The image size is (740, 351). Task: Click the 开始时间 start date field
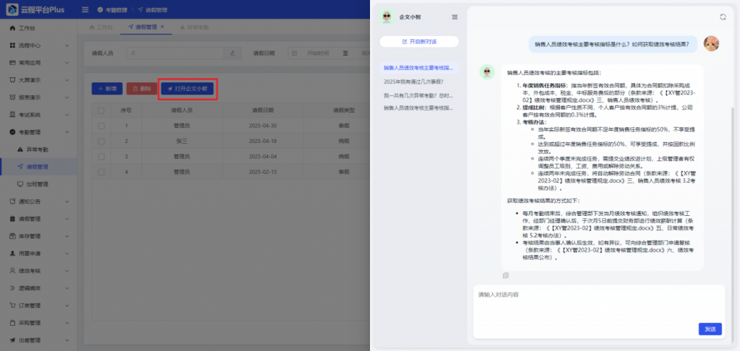pos(319,53)
